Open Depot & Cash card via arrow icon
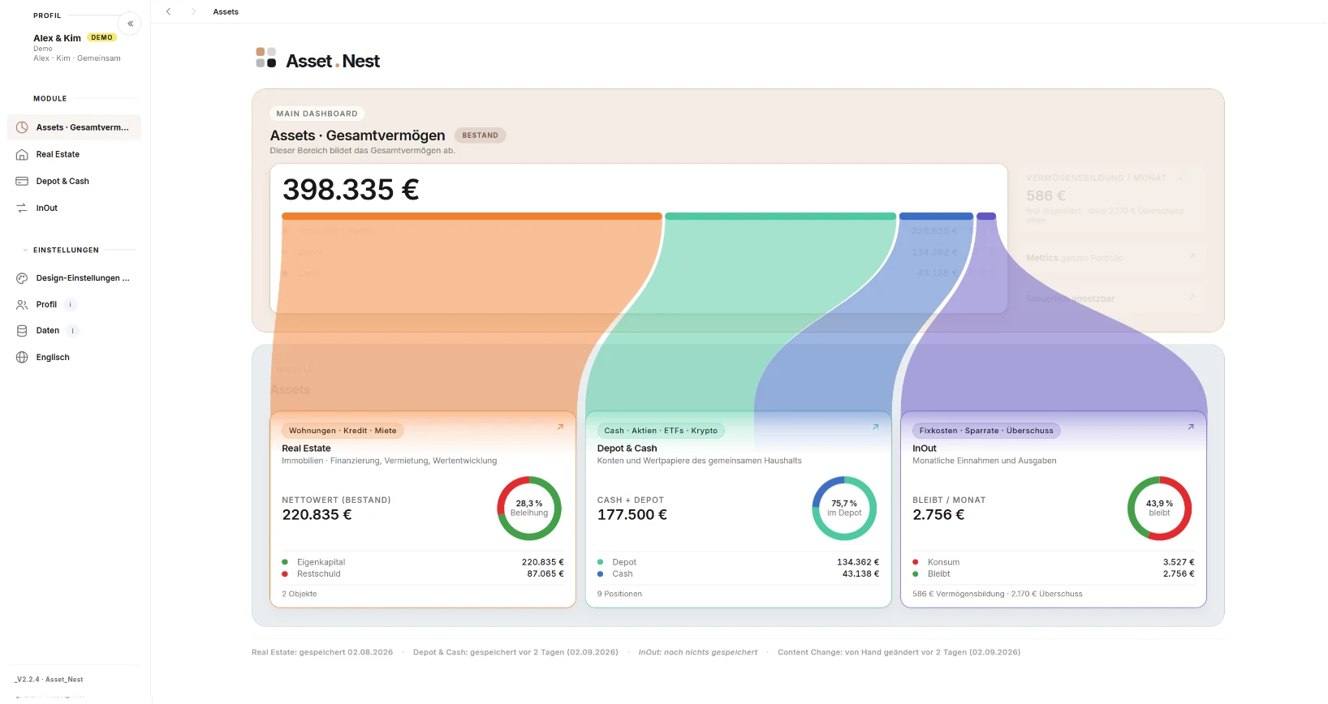 click(875, 427)
